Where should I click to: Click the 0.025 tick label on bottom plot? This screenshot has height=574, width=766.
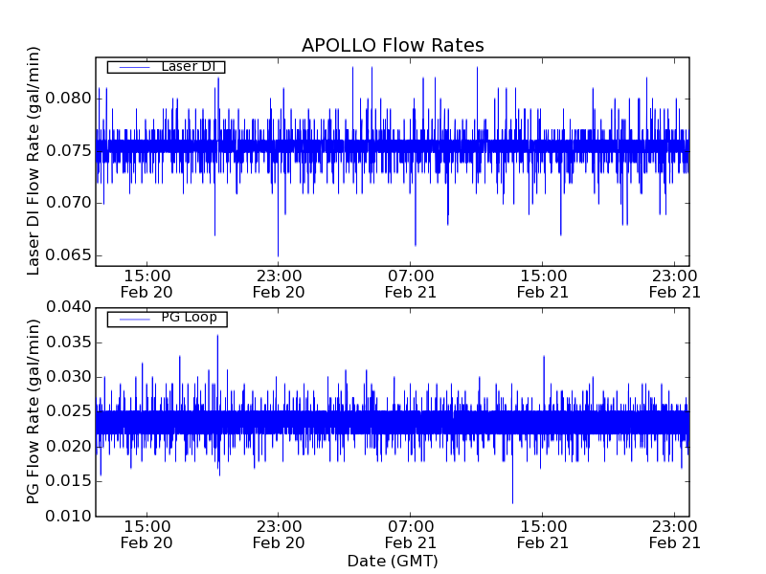tap(68, 411)
